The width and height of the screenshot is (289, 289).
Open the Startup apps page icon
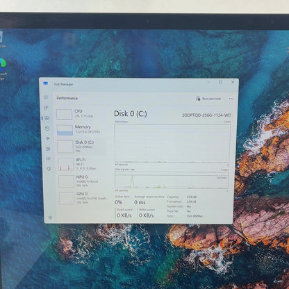[x=47, y=138]
